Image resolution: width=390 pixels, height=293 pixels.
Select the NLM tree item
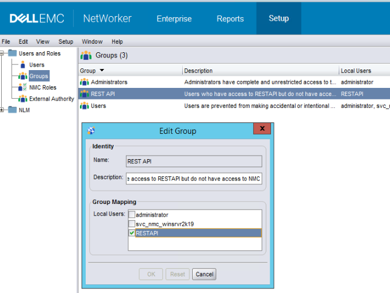24,110
